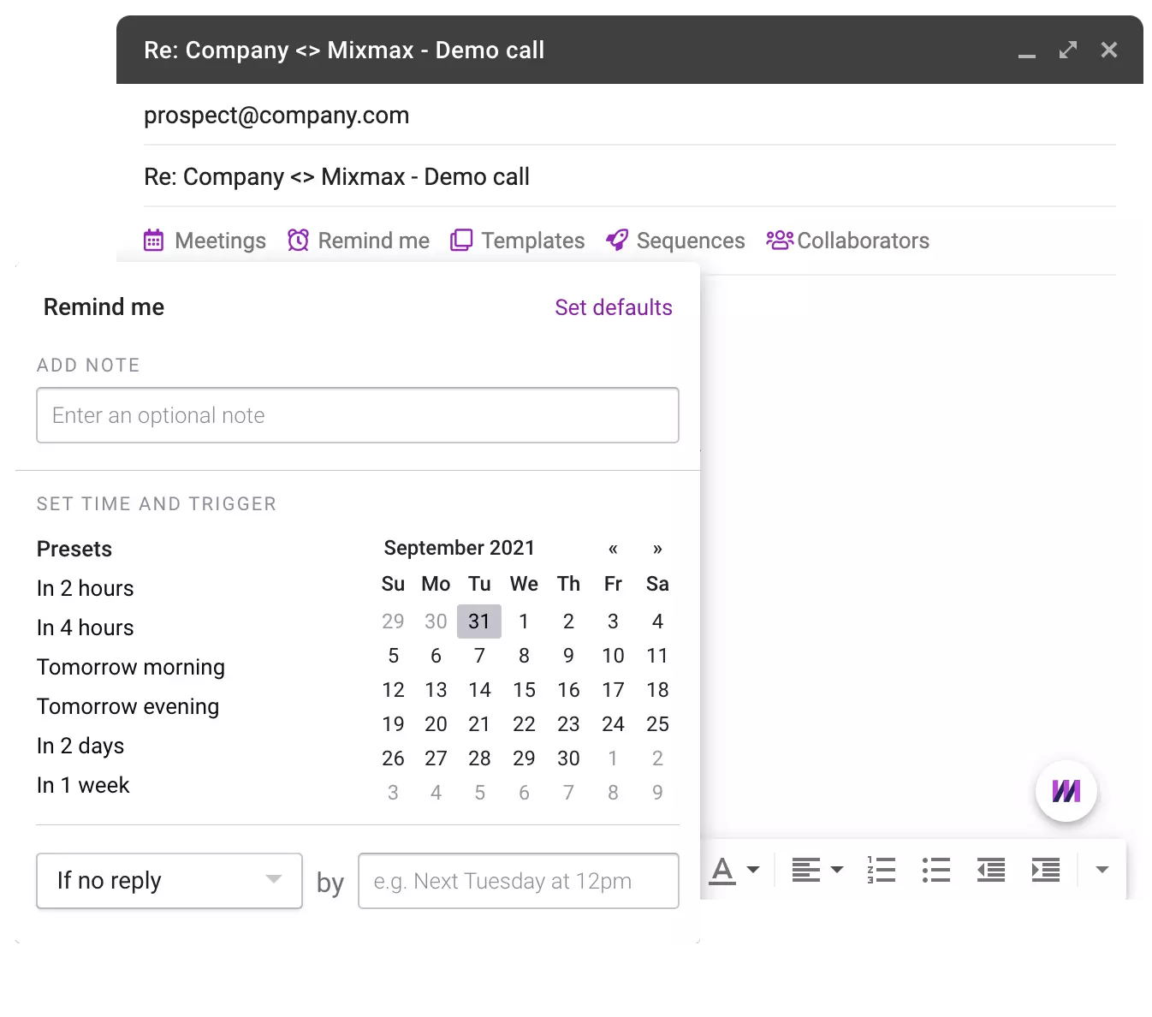
Task: Pick September 13 in the calendar
Action: click(x=436, y=690)
